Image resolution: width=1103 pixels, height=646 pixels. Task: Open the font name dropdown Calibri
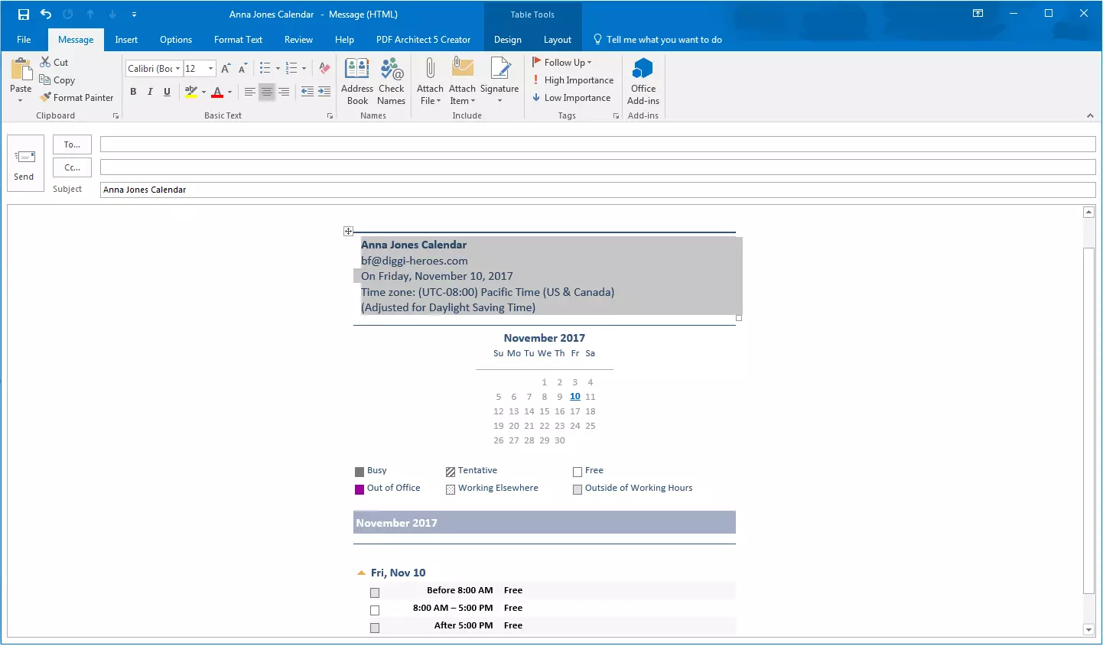coord(178,69)
